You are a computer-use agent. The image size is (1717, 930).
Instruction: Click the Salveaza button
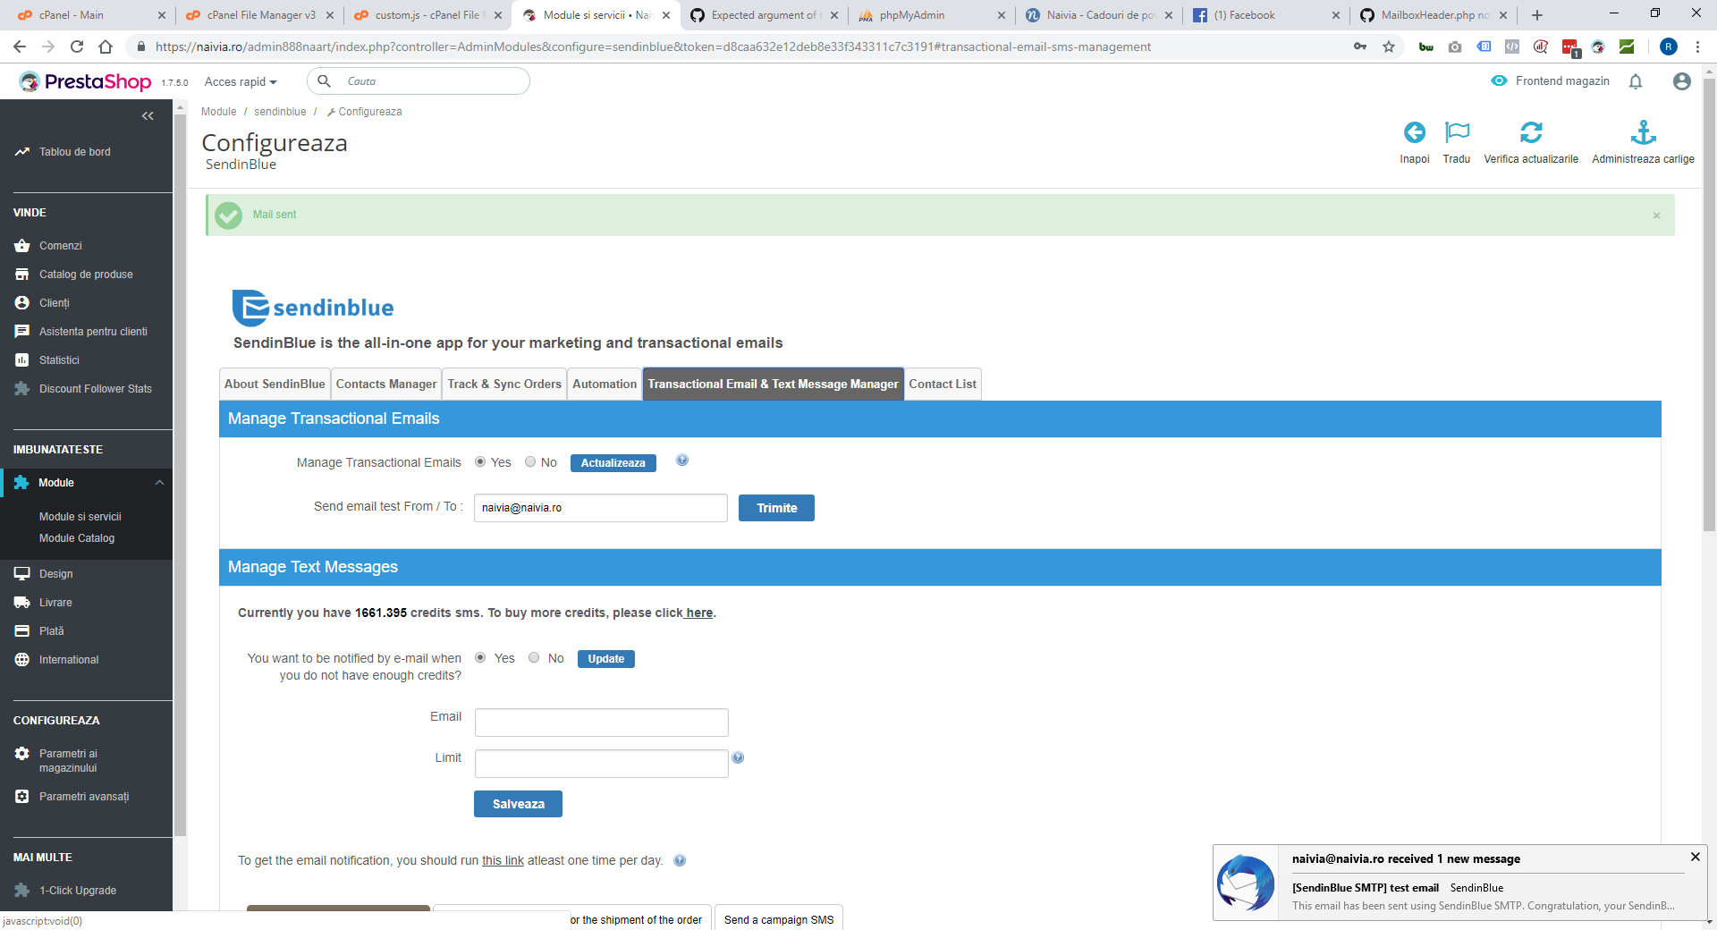tap(518, 804)
